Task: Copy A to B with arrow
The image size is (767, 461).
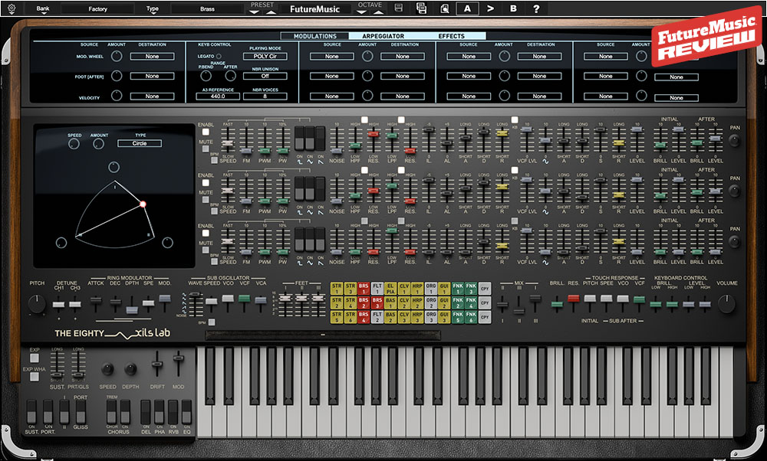Action: pos(490,8)
